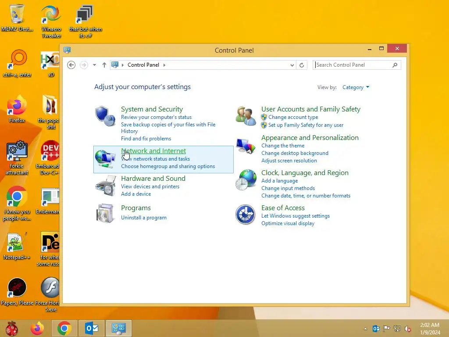
Task: Open Ease of Access heading link
Action: (x=283, y=208)
